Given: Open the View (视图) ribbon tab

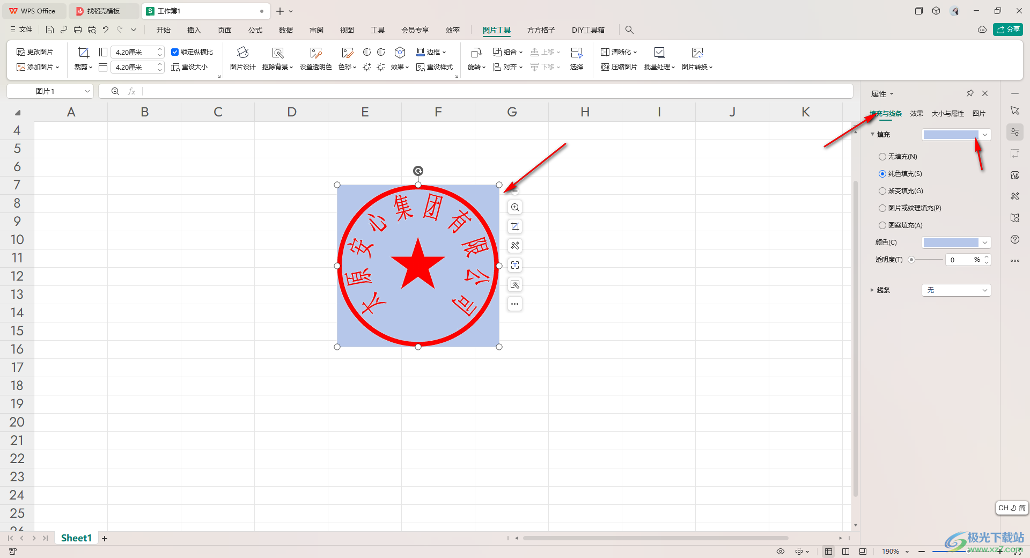Looking at the screenshot, I should [347, 30].
